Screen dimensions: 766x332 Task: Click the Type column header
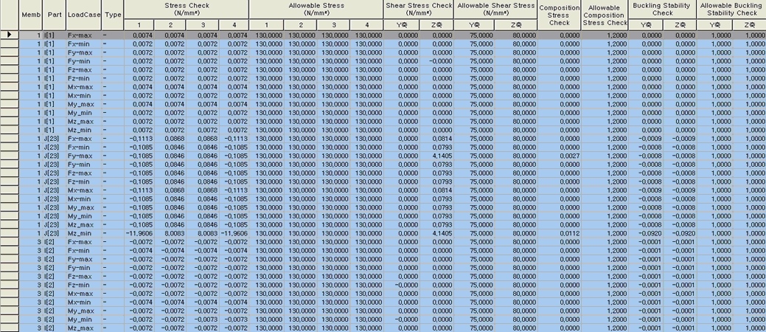(x=112, y=14)
